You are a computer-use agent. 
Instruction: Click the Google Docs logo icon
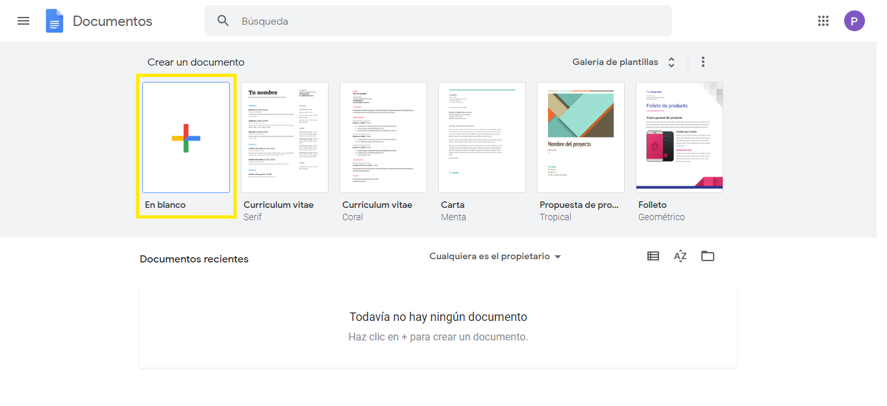(x=55, y=21)
